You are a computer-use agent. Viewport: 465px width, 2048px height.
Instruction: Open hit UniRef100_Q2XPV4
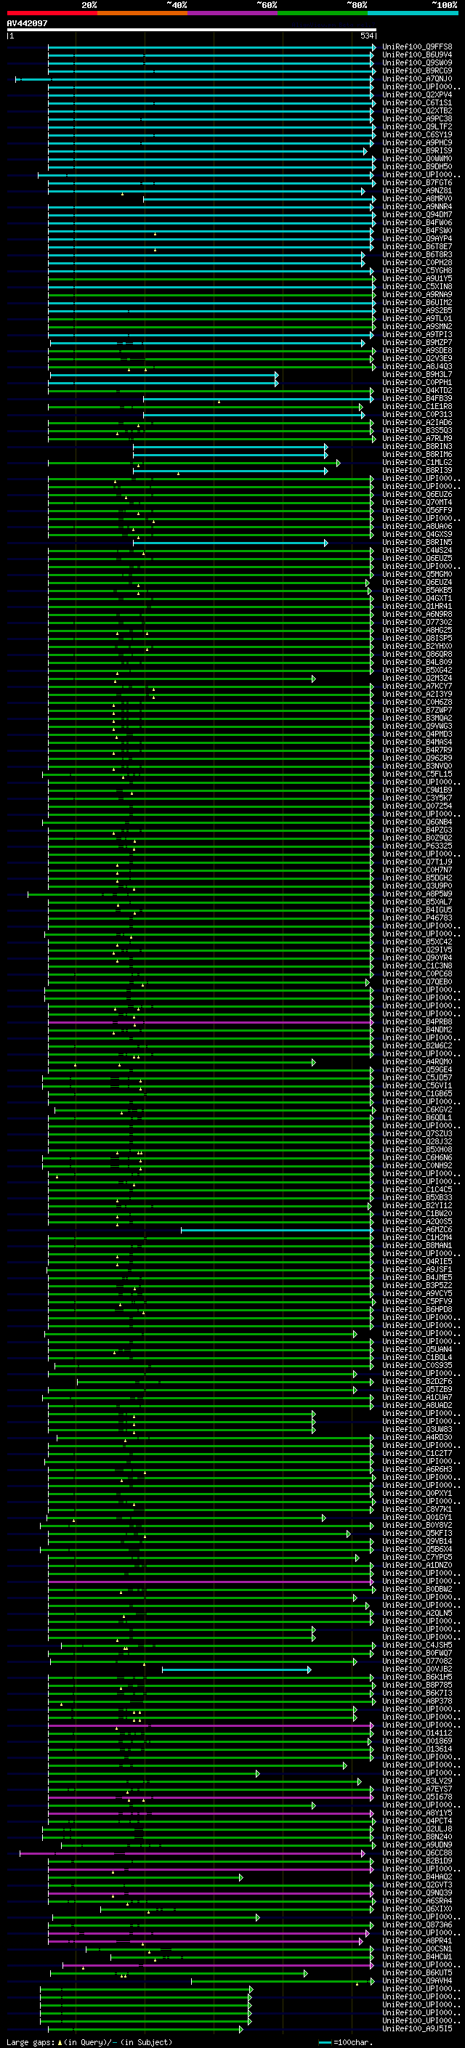417,94
